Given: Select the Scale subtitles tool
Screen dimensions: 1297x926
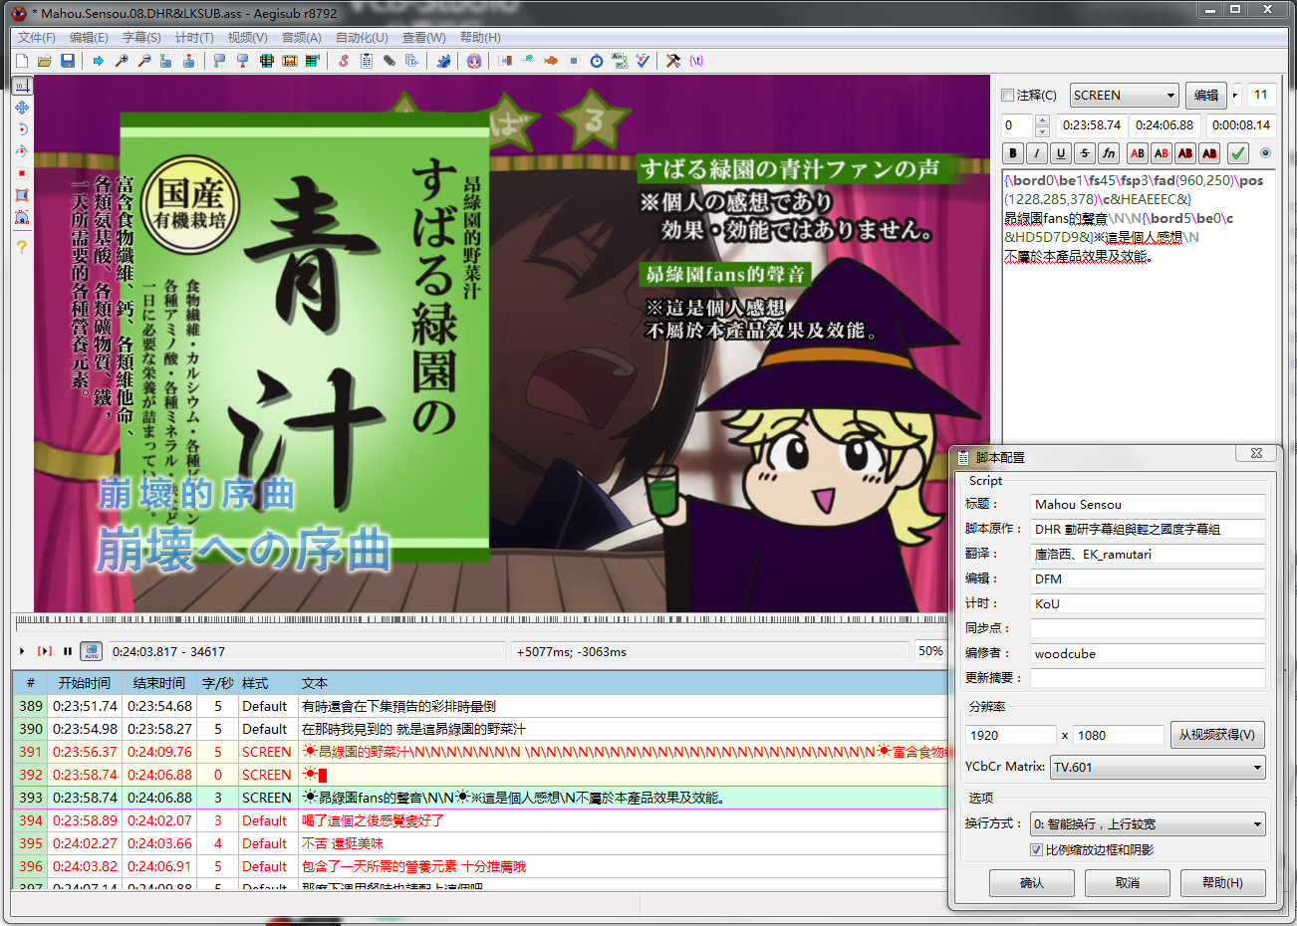Looking at the screenshot, I should (21, 173).
